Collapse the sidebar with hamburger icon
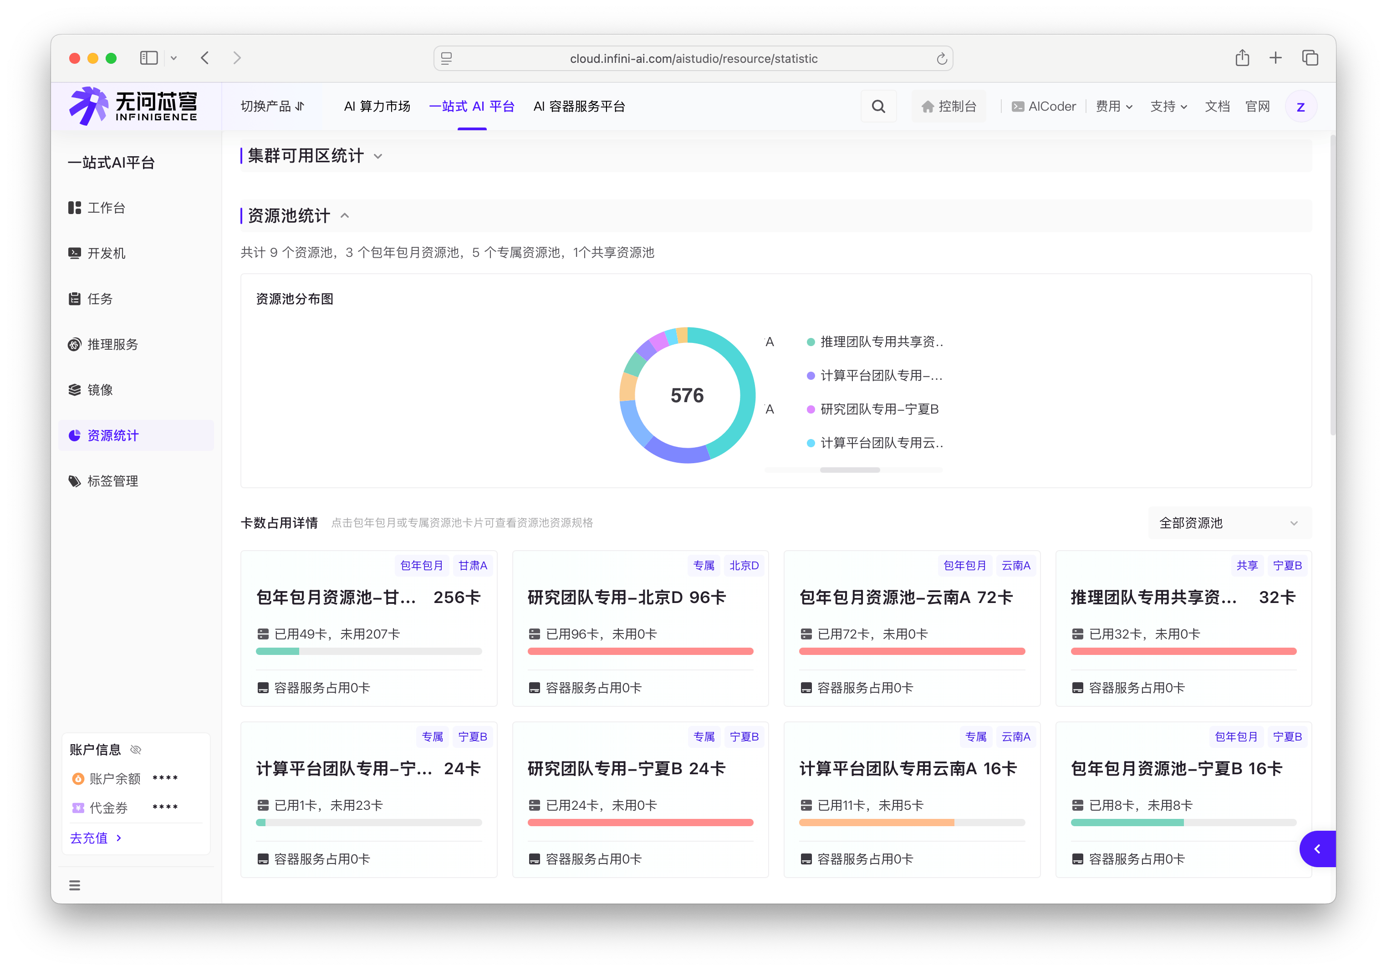Image resolution: width=1387 pixels, height=971 pixels. point(74,885)
